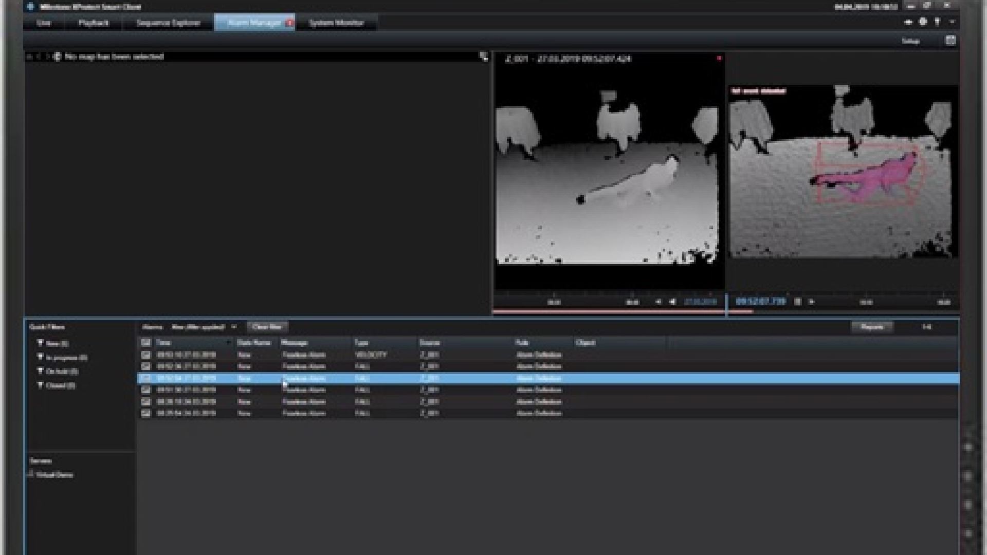
Task: Click image icon of highlighted alarm row
Action: (146, 379)
